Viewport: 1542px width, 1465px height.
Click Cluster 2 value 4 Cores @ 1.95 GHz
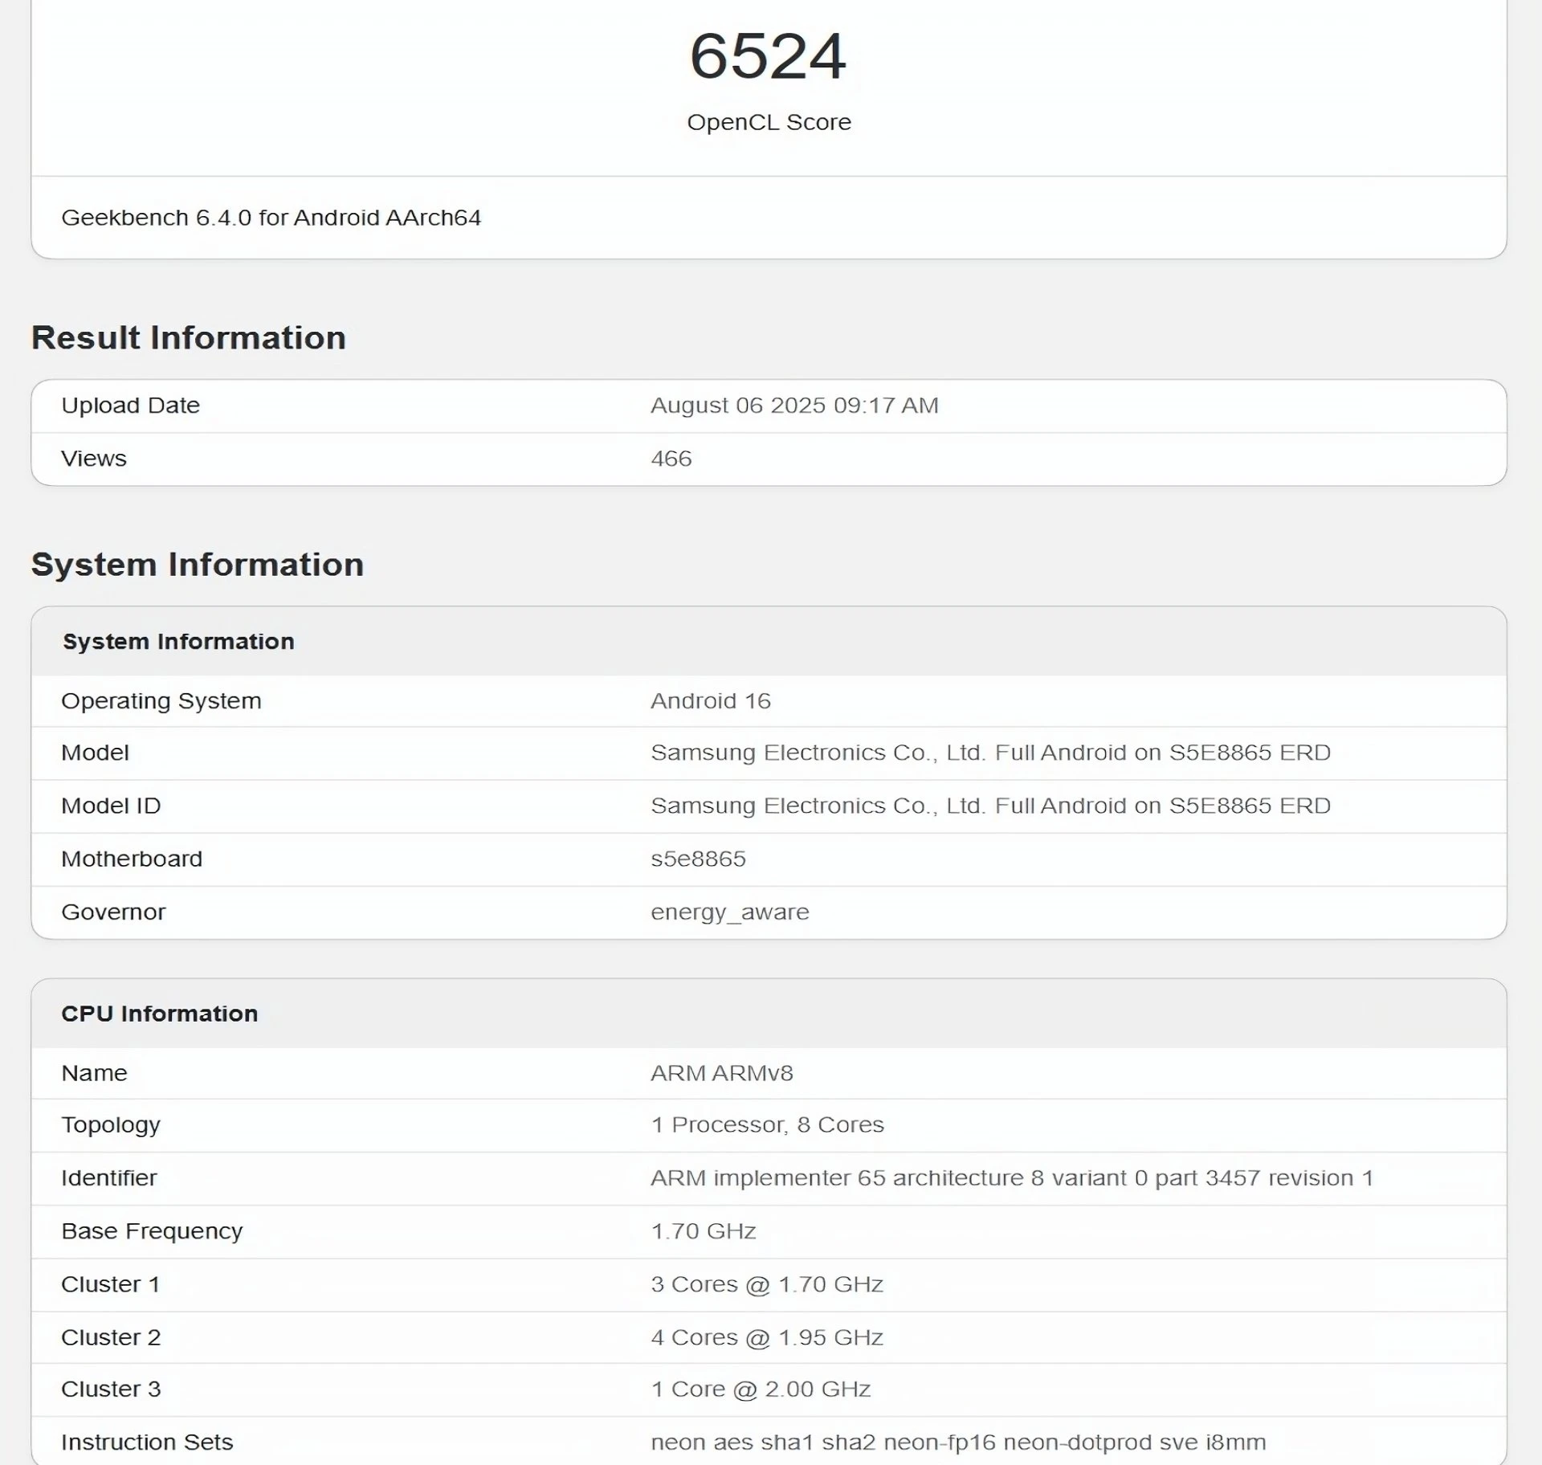tap(766, 1336)
